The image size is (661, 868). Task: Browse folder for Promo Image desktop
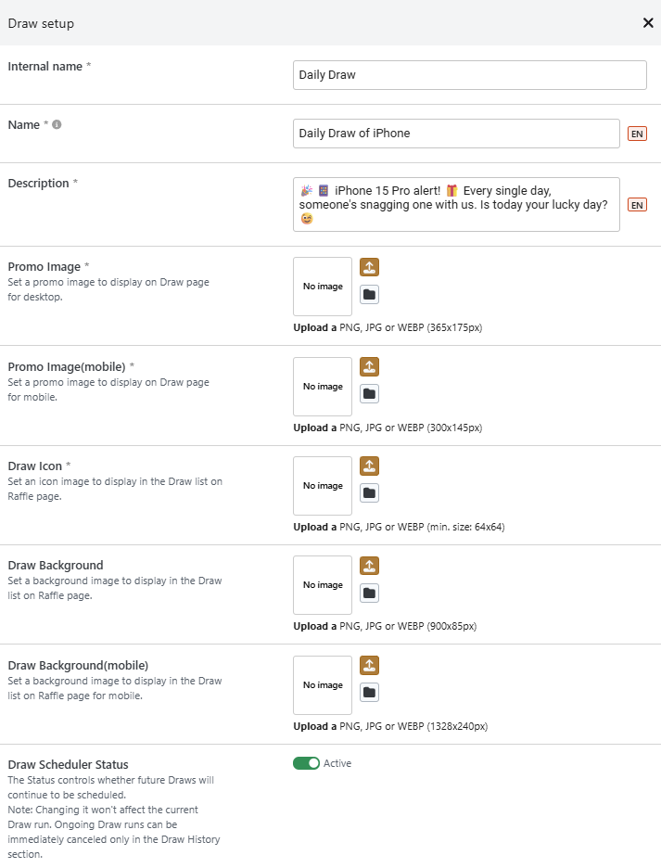[369, 295]
